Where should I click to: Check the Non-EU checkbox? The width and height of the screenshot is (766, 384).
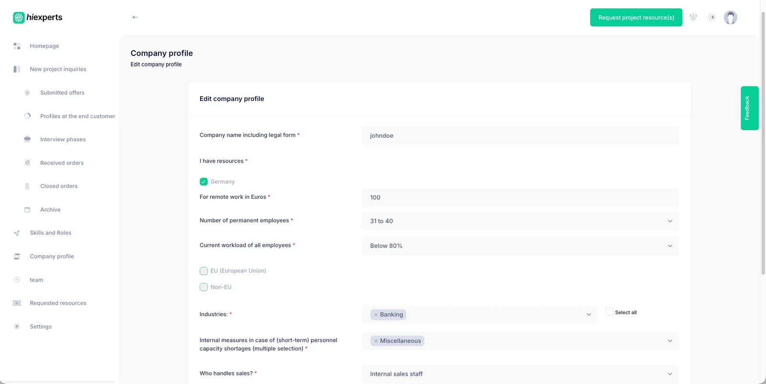point(203,287)
